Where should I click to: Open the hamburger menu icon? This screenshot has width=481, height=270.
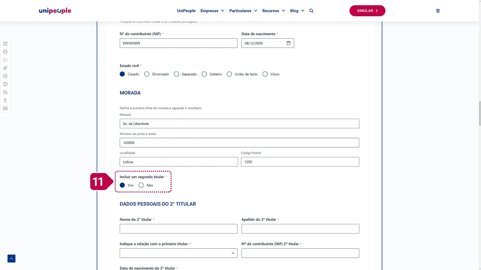click(438, 11)
